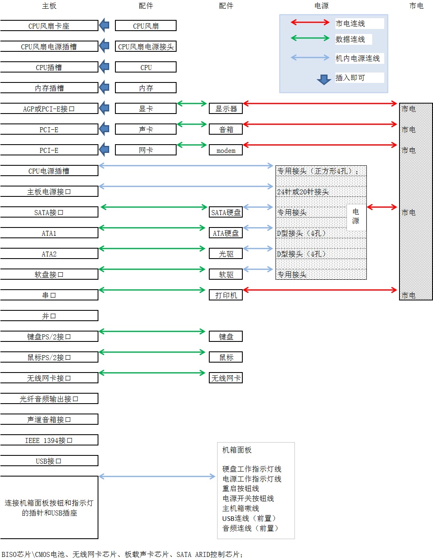Select the green 数据连线 arrow in legend
Image resolution: width=433 pixels, height=559 pixels.
pos(310,38)
